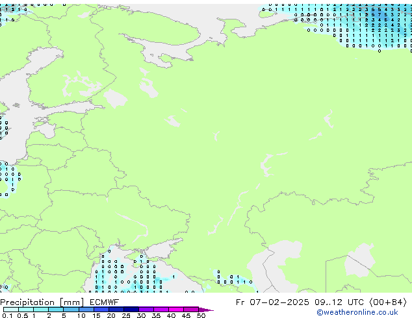Click the 25–30 mm navy legend box
412x318 pixels.
131,310
